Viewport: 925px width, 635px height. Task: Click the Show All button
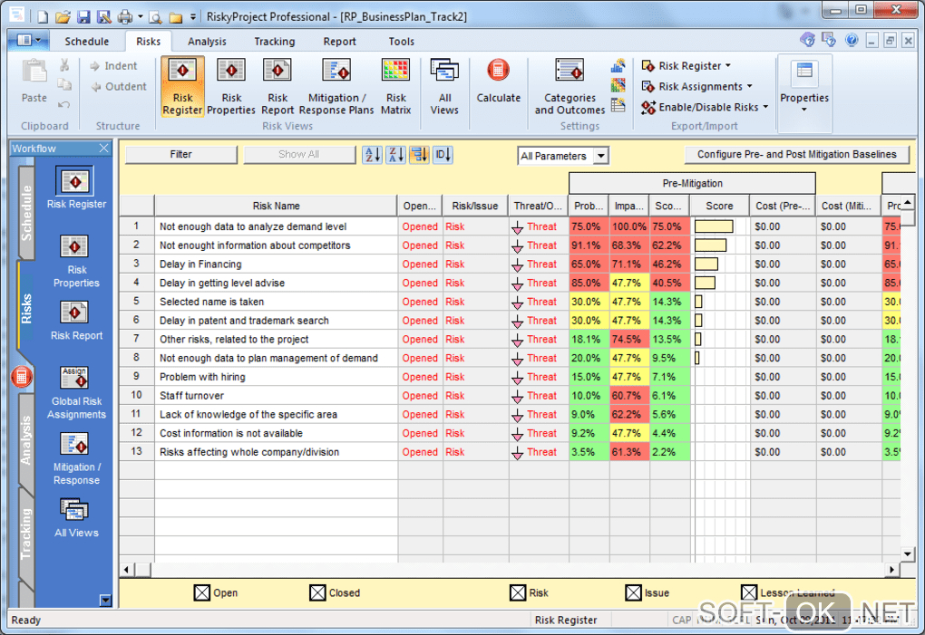point(299,154)
